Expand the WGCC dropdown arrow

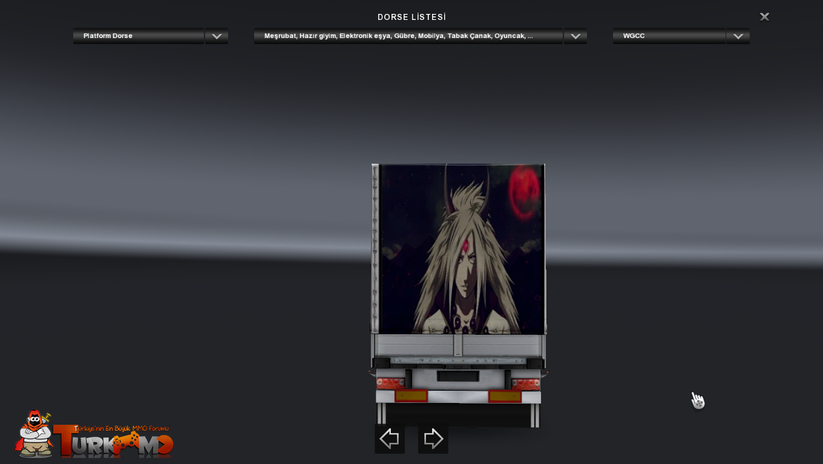click(738, 36)
